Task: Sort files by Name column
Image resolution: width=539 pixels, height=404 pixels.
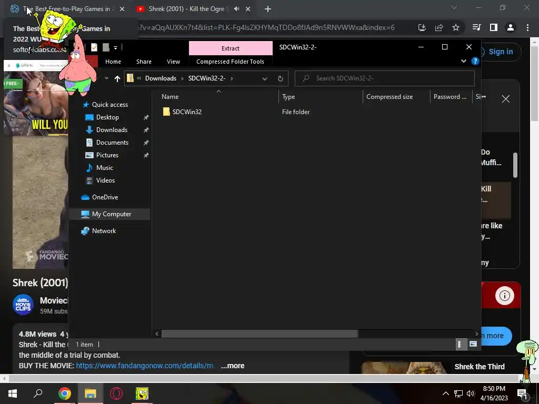Action: tap(170, 97)
